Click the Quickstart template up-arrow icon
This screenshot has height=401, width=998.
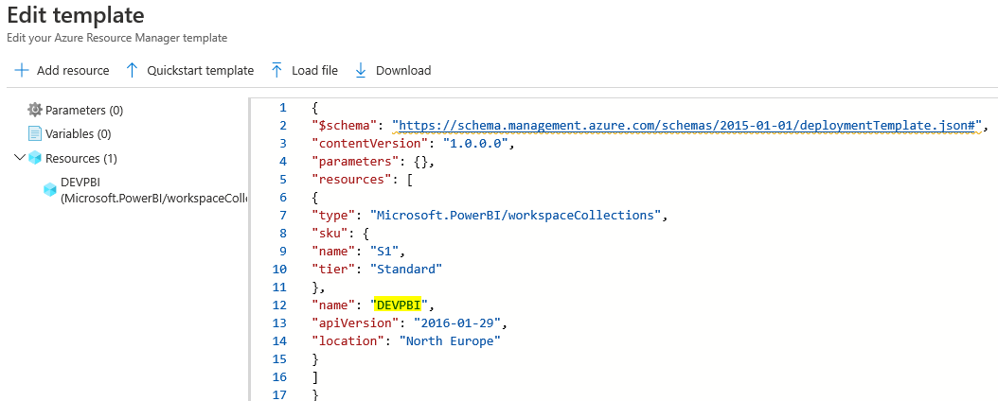(132, 71)
